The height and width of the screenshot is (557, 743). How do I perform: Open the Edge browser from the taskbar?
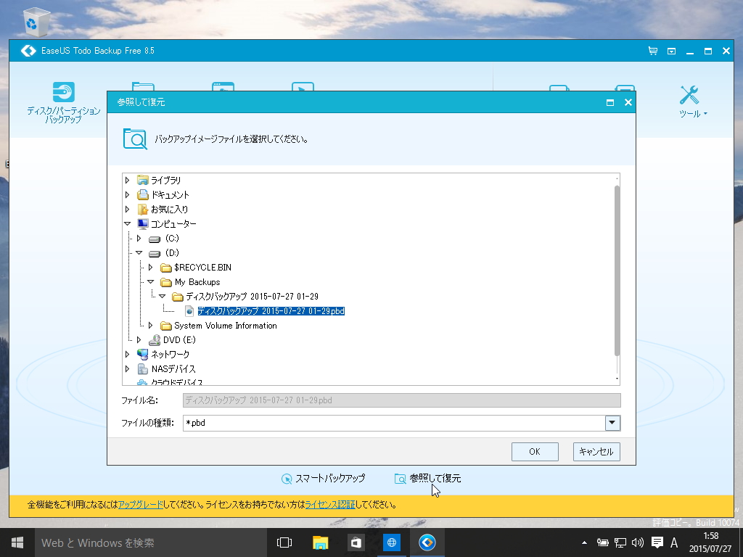tap(391, 542)
